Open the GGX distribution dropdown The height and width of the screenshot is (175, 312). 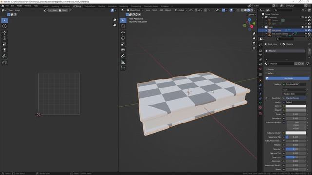pyautogui.click(x=294, y=90)
